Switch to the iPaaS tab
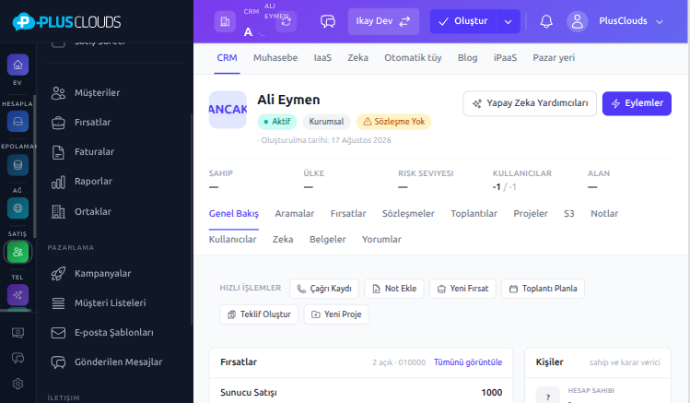The height and width of the screenshot is (403, 690). tap(505, 58)
